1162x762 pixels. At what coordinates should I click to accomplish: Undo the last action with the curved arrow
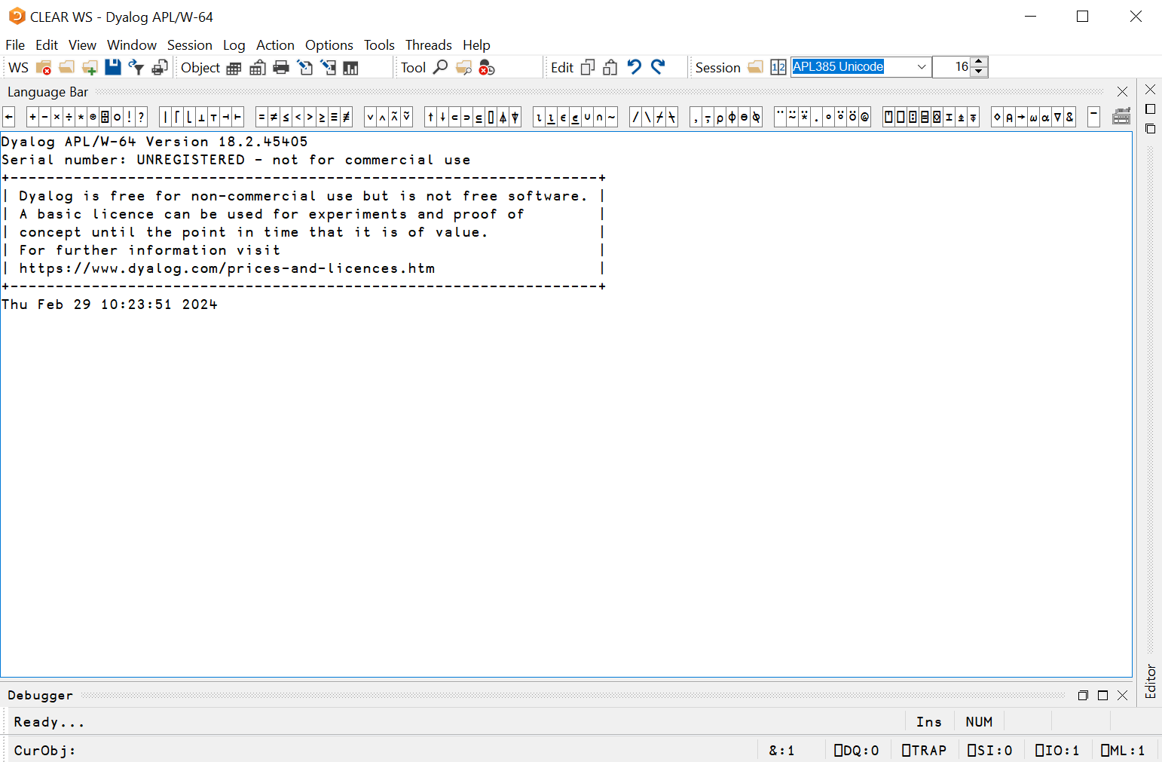point(635,67)
